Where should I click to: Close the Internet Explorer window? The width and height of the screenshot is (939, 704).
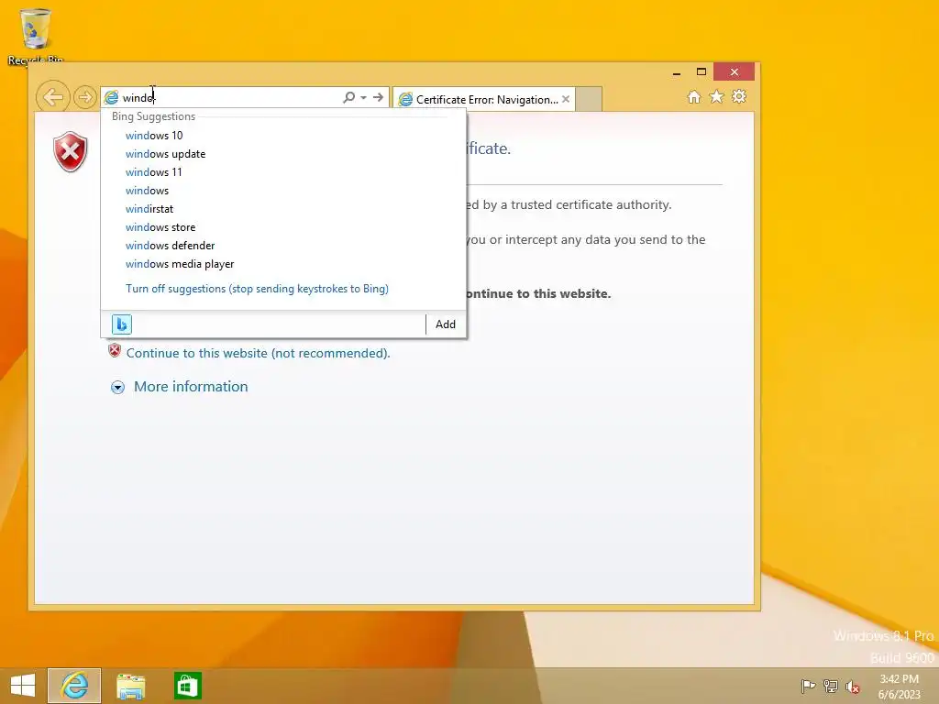pyautogui.click(x=735, y=71)
